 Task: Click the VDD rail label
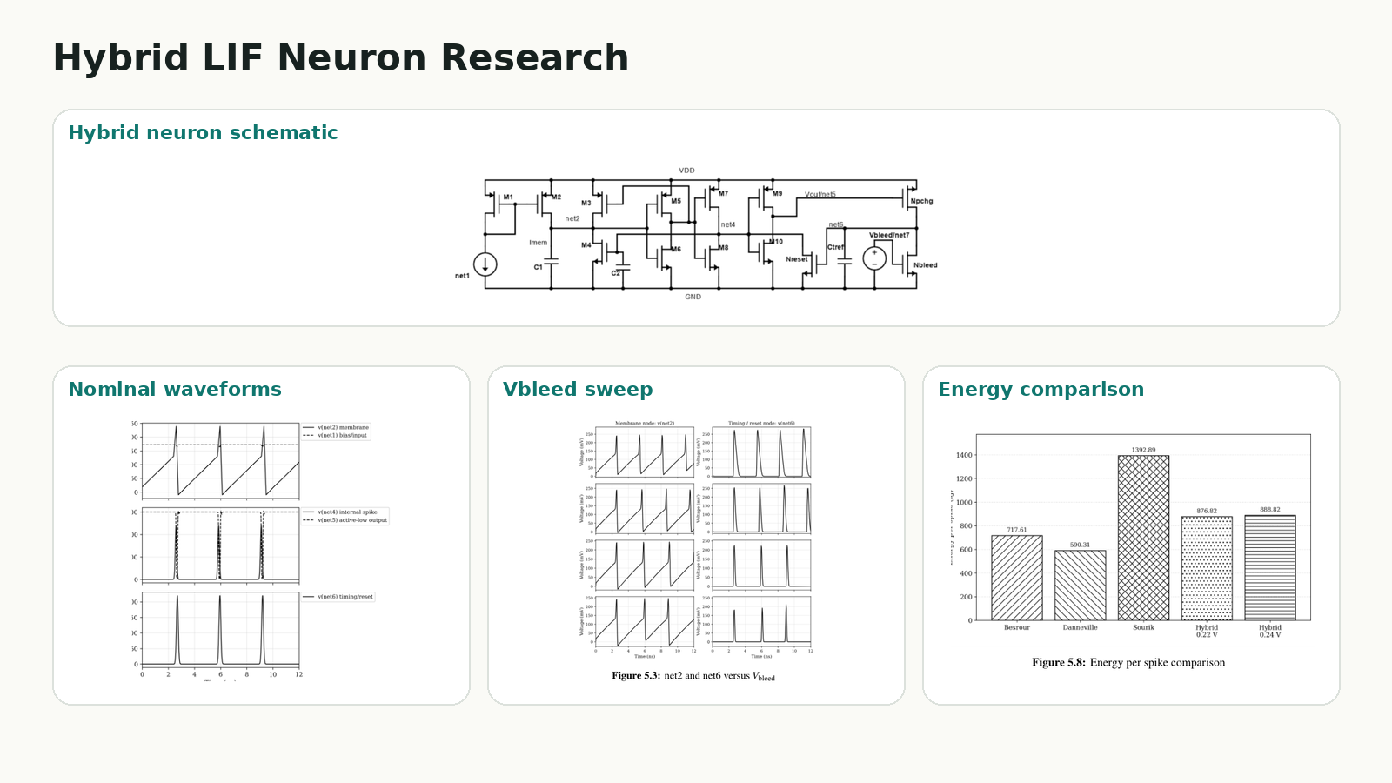pos(687,171)
